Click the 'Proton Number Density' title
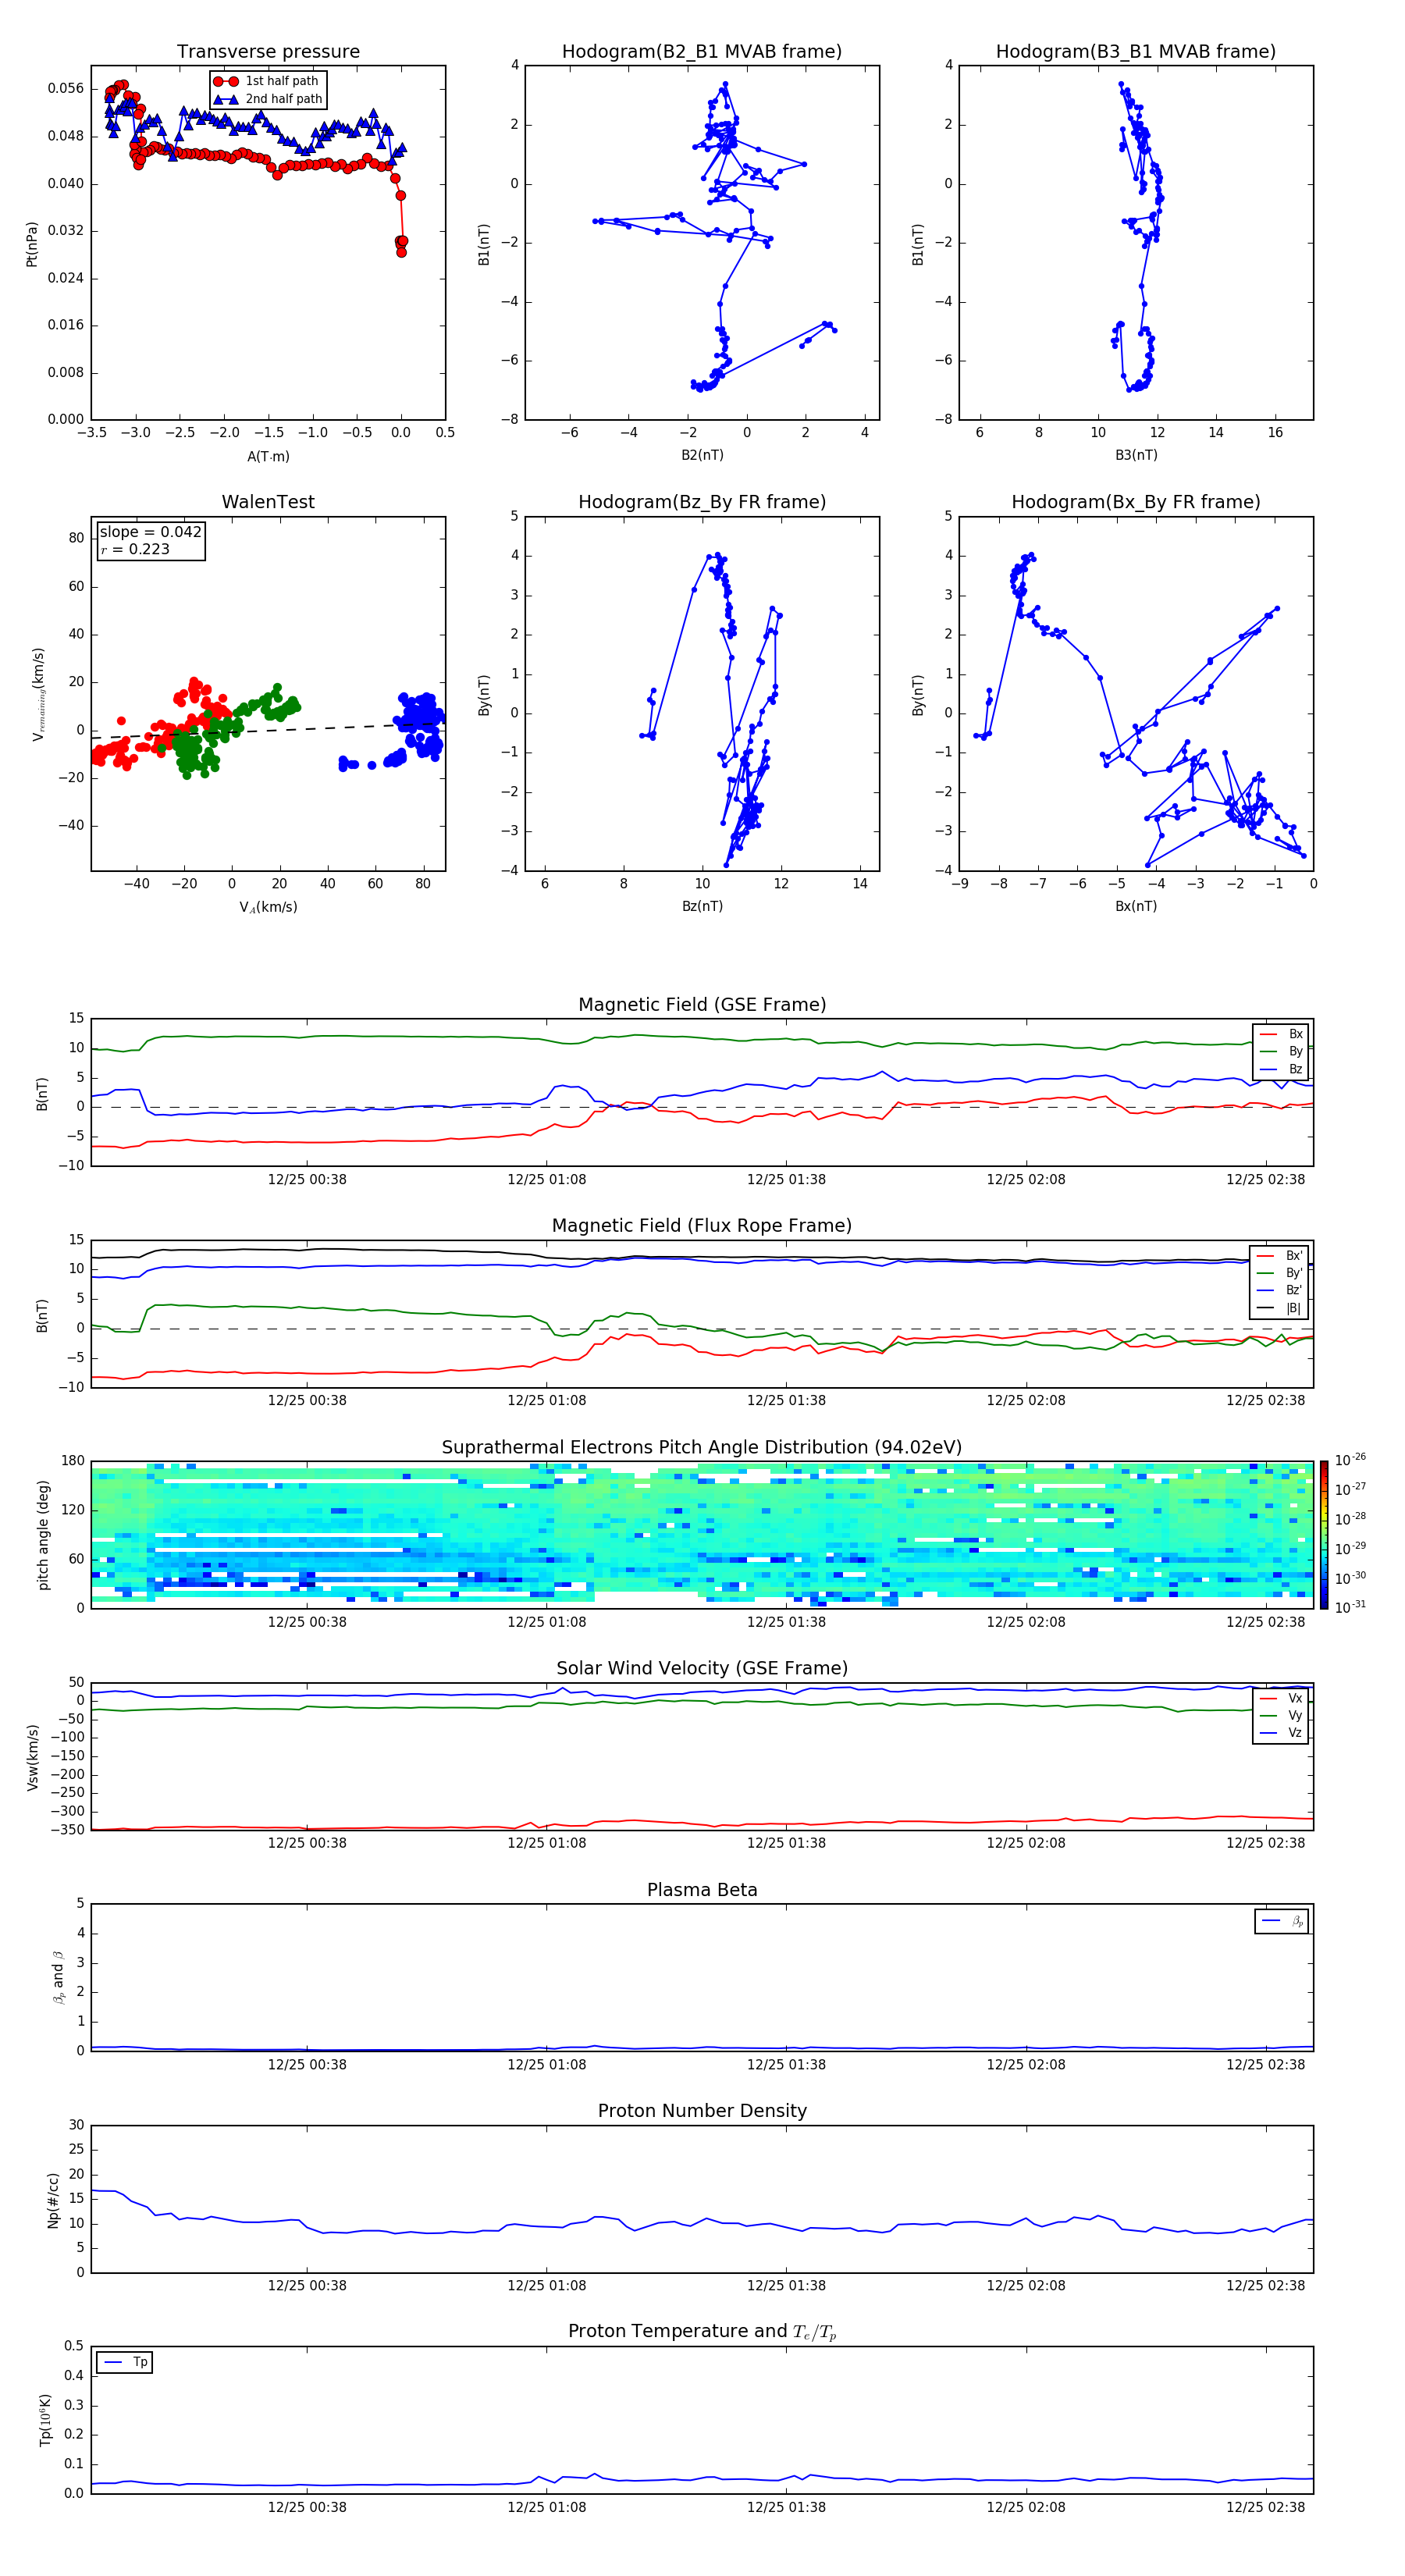 (702, 2111)
